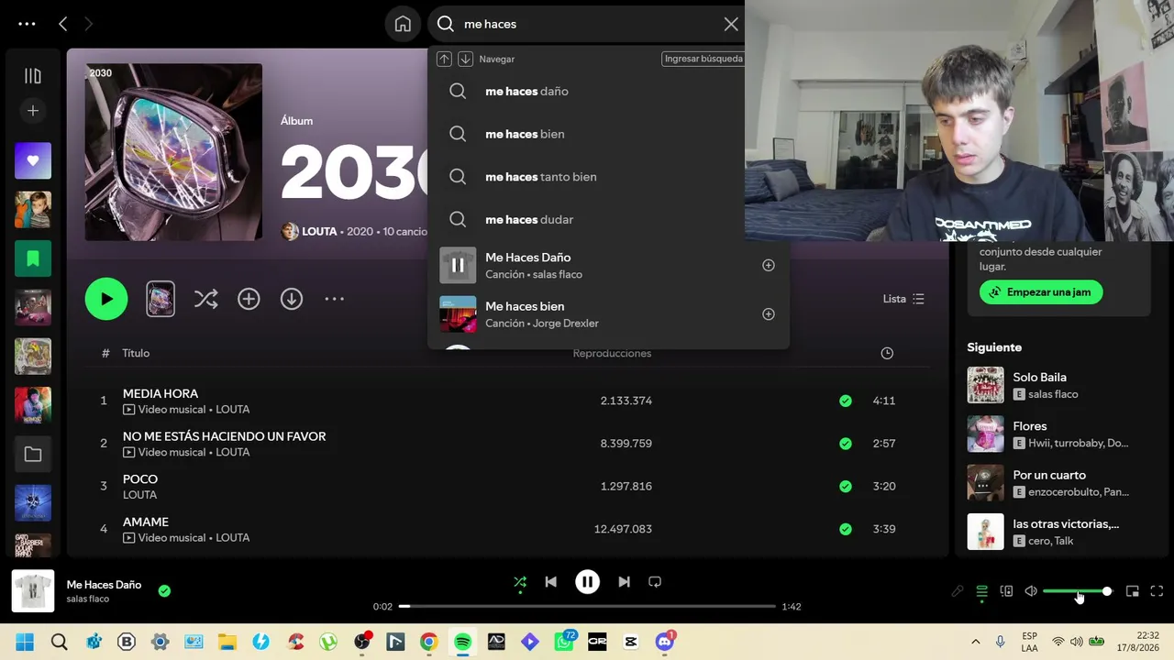This screenshot has width=1174, height=660.
Task: Click the now playing cover thumbnail
Action: (33, 591)
